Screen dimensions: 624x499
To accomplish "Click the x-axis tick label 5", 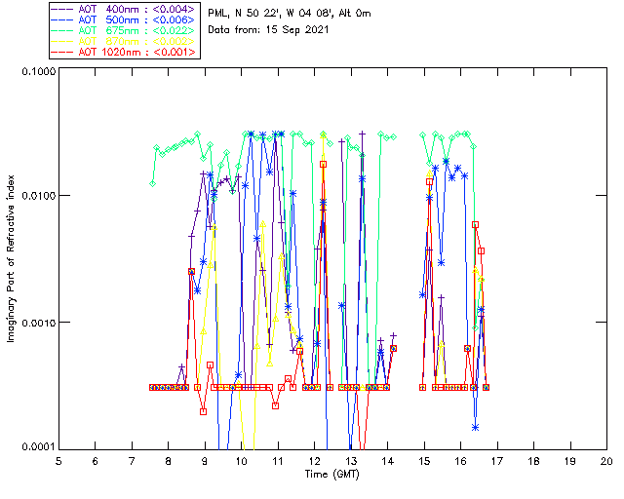I will coord(58,461).
